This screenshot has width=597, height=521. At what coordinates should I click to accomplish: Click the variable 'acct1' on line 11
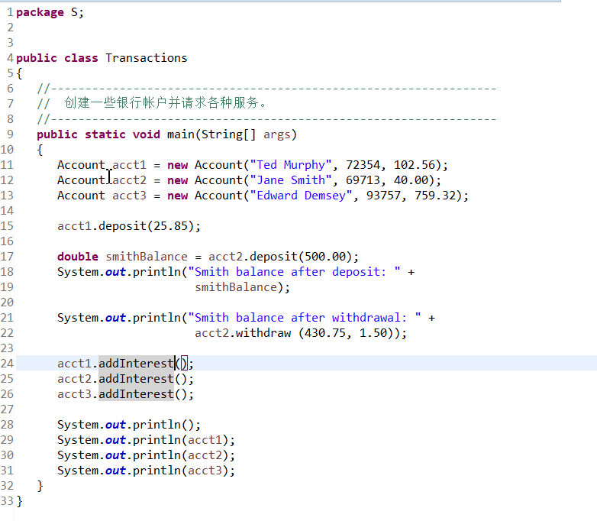[x=129, y=165]
